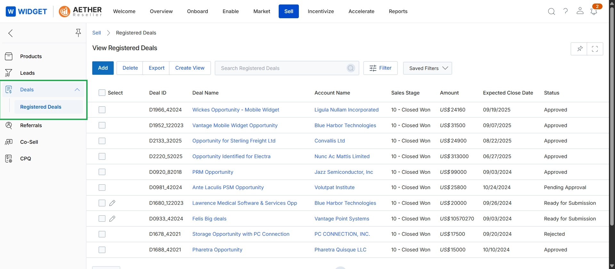Open the Incentivize menu
Screen dimensions: 615x269
click(x=321, y=12)
